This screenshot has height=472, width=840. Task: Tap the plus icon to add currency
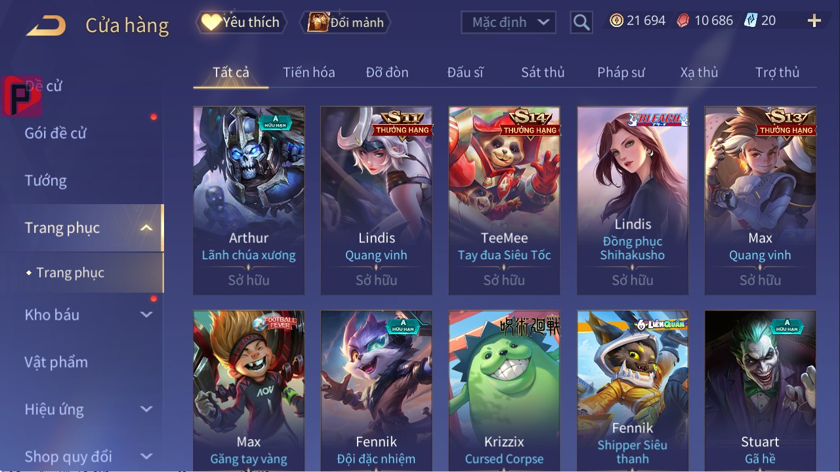click(x=814, y=21)
